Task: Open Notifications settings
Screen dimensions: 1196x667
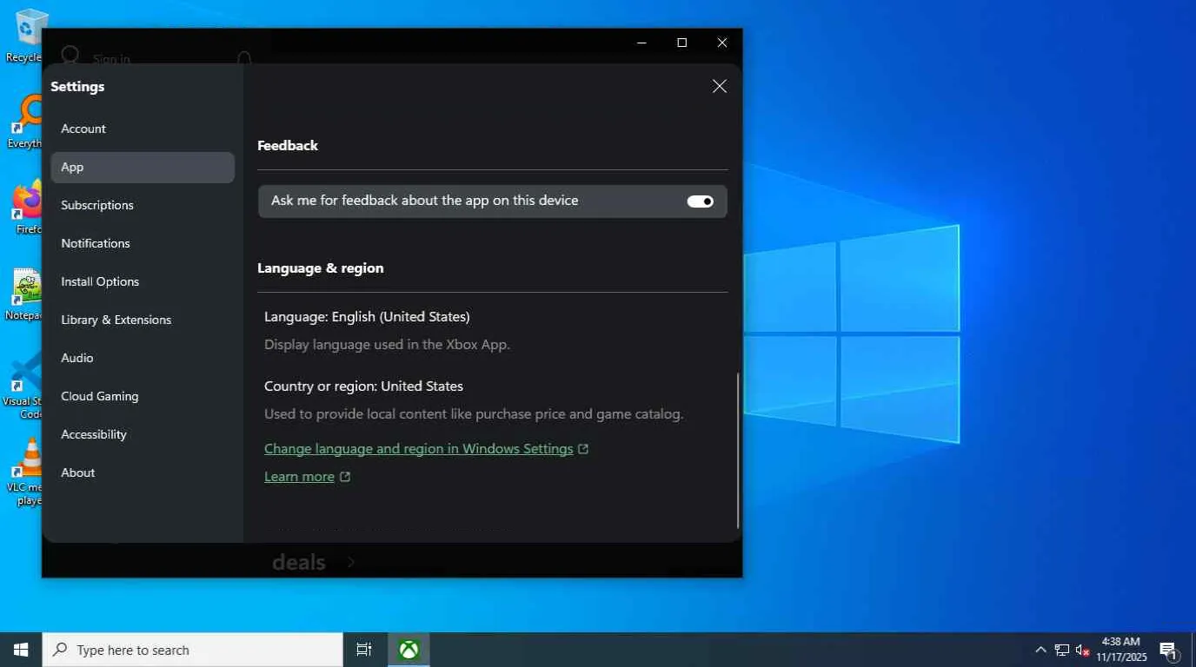Action: [143, 243]
